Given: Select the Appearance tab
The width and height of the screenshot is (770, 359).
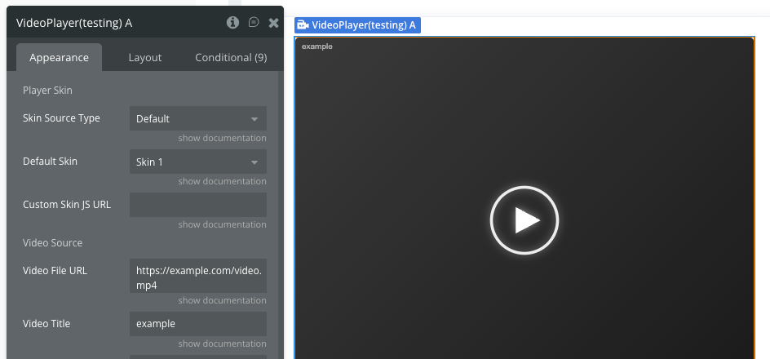Looking at the screenshot, I should click(x=59, y=57).
